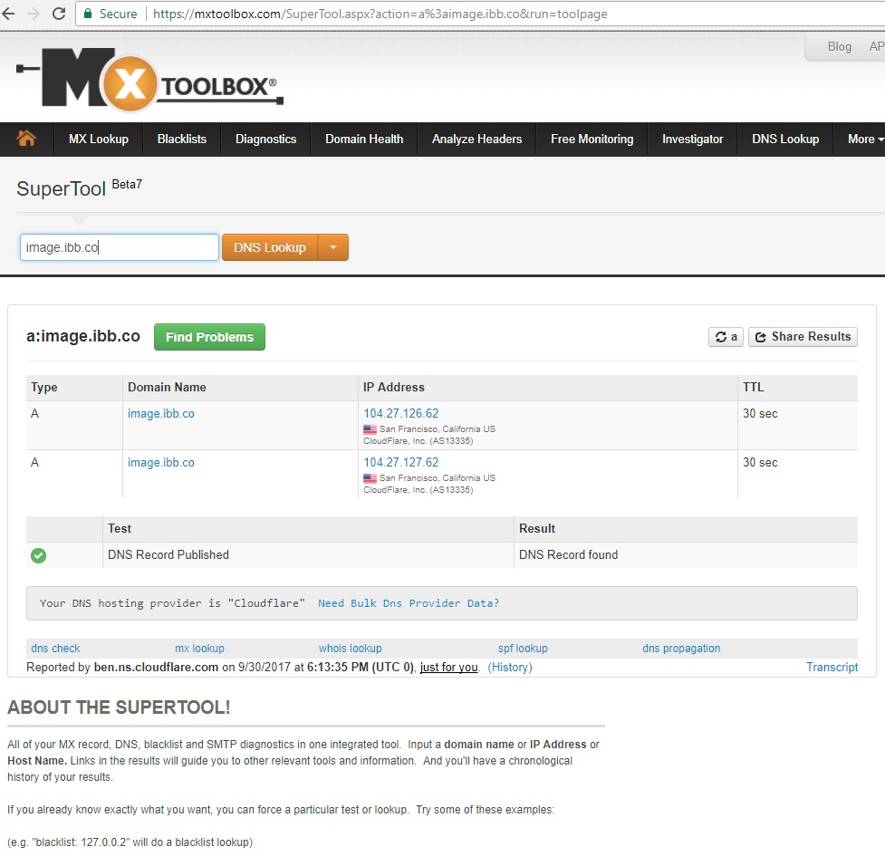
Task: Open the (History) link
Action: (x=510, y=668)
